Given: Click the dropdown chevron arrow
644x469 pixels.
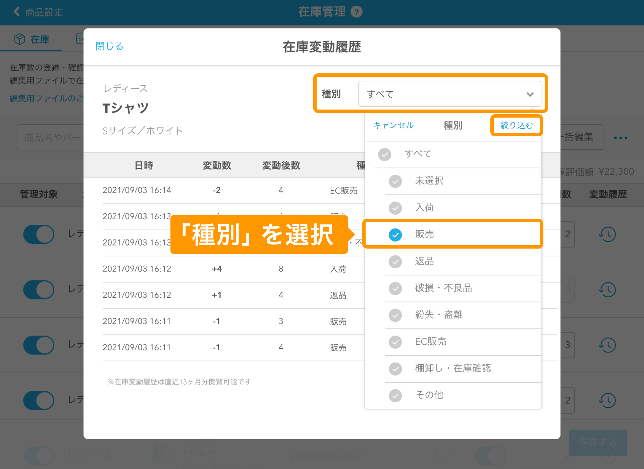Looking at the screenshot, I should 530,94.
